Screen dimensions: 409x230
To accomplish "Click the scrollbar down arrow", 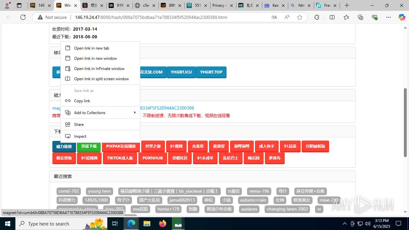I will (405, 212).
